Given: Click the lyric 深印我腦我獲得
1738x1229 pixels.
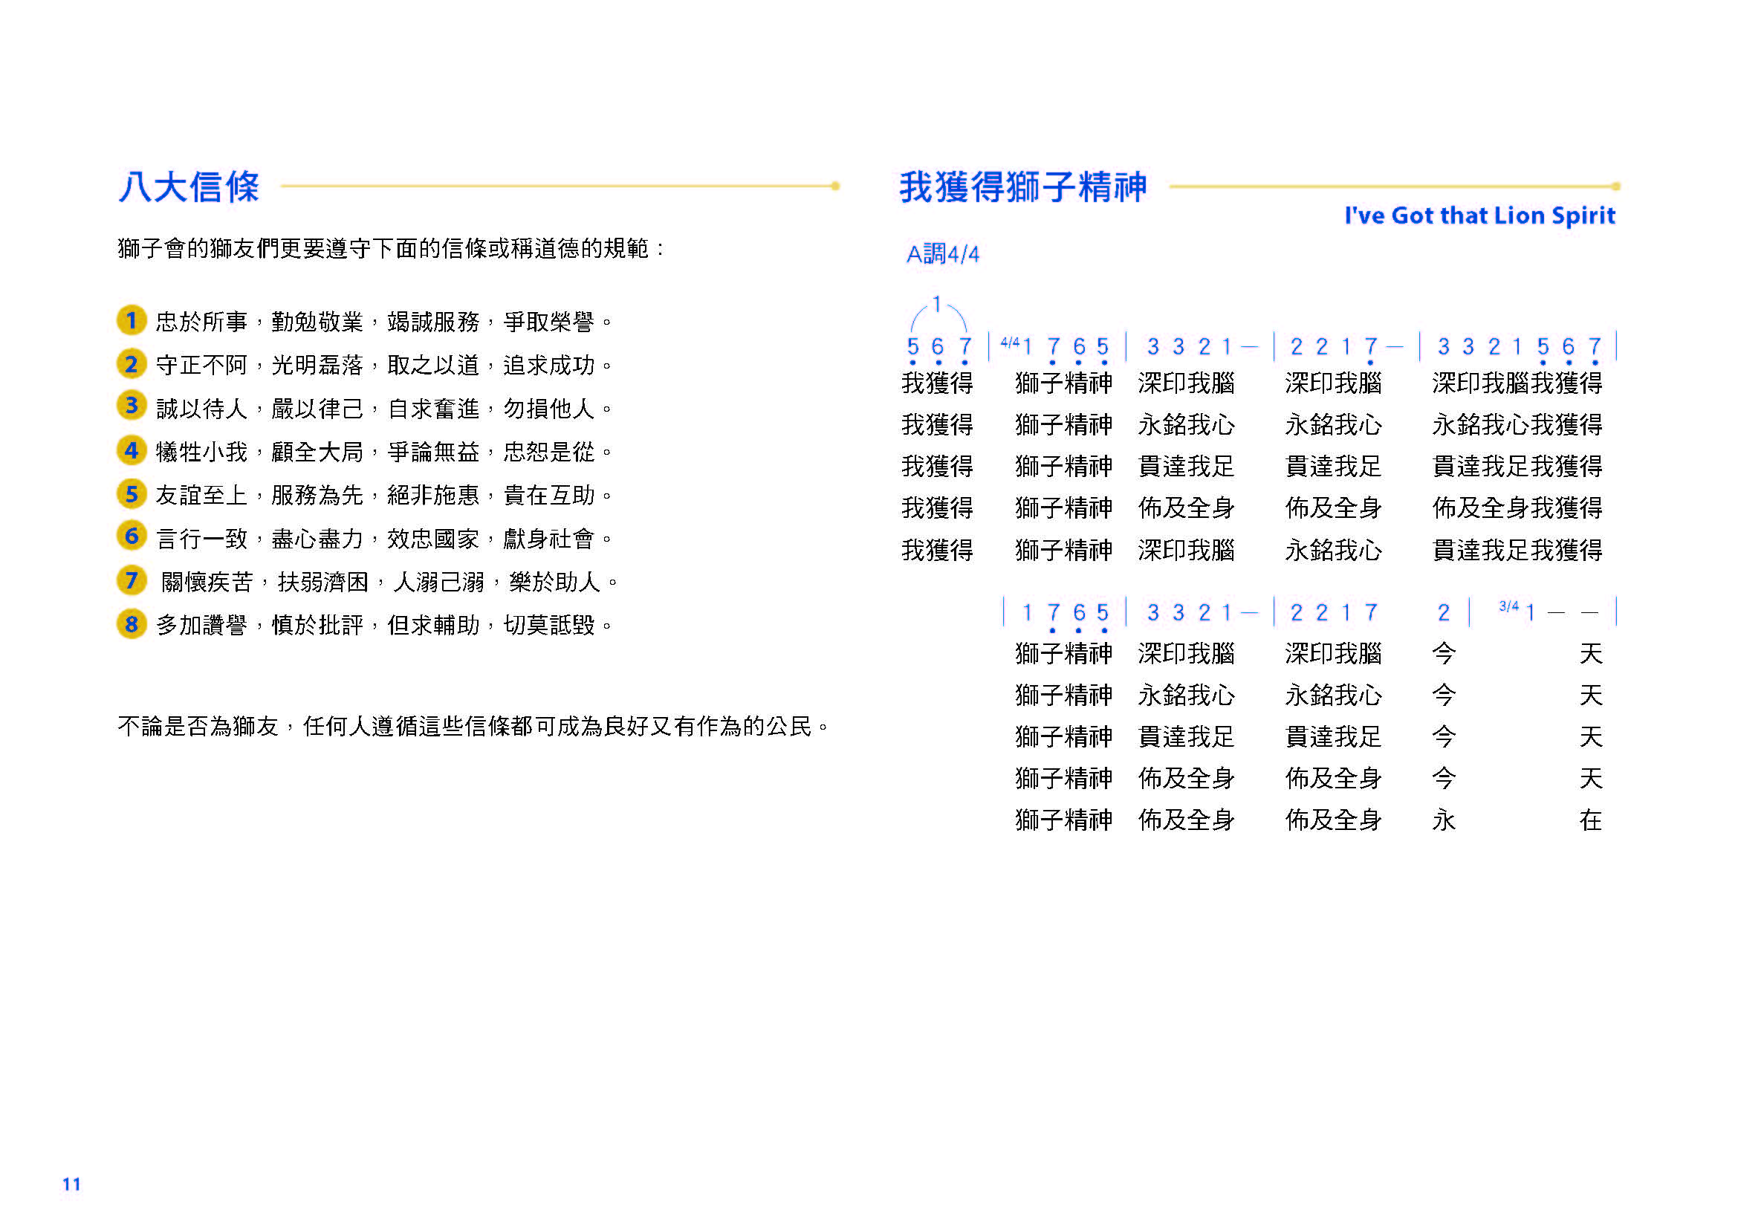Looking at the screenshot, I should pos(1517,383).
